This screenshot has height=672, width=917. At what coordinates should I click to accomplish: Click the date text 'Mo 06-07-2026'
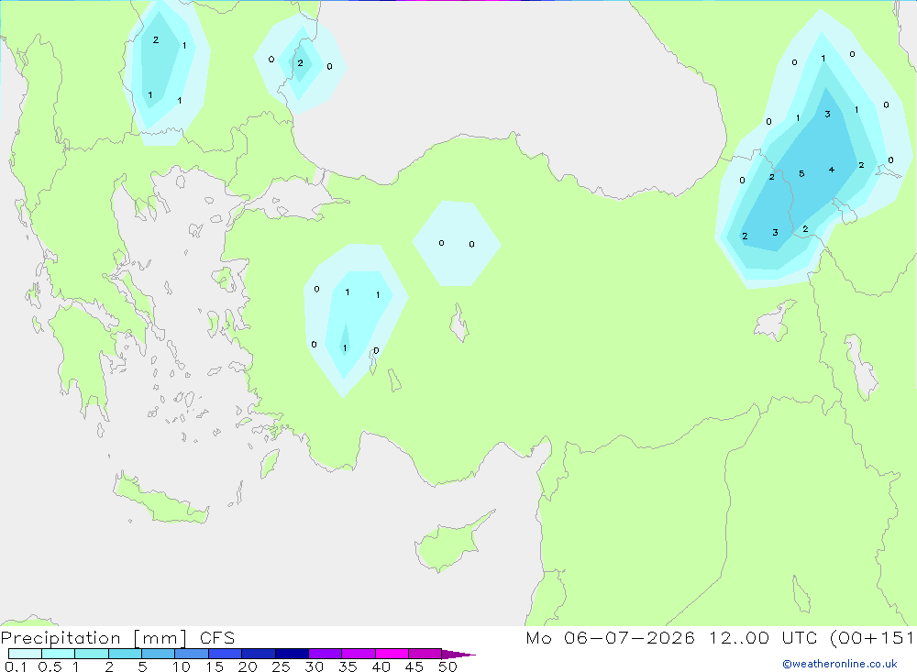click(610, 638)
